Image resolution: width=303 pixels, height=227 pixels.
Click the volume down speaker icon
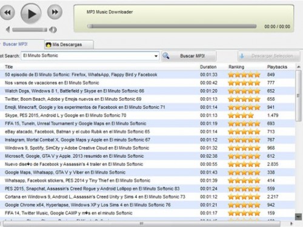coord(8,30)
